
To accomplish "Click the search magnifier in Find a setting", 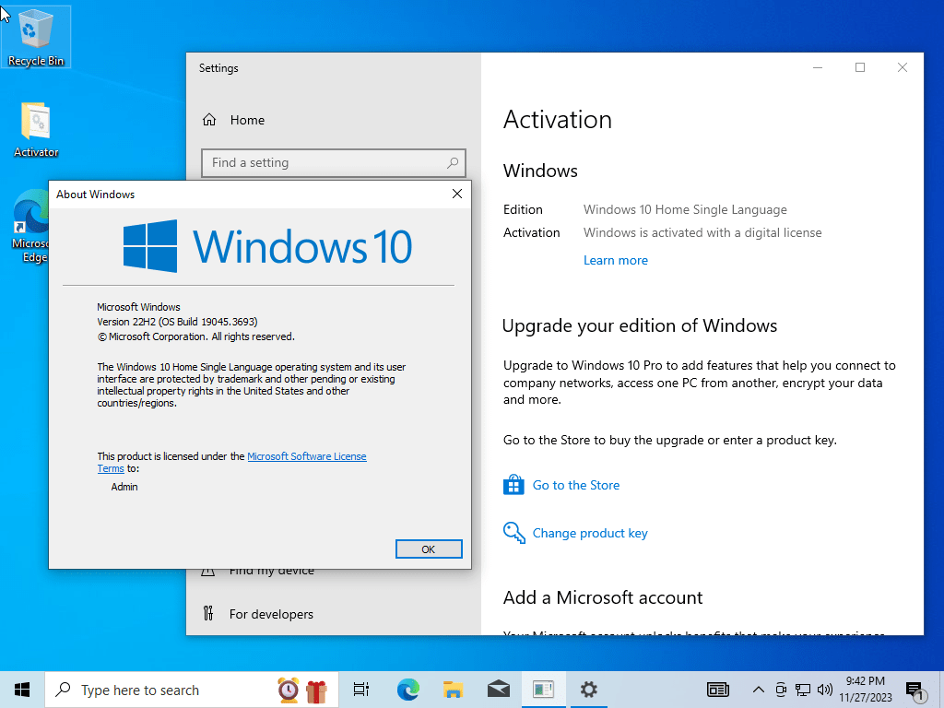I will 453,162.
